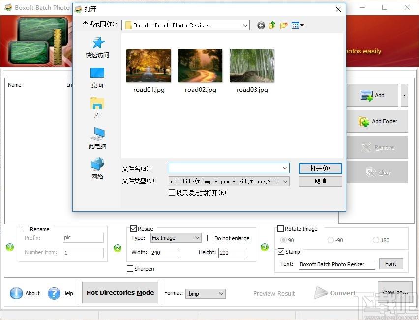The width and height of the screenshot is (419, 320).
Task: Open Help via the question mark icon
Action: (54, 293)
